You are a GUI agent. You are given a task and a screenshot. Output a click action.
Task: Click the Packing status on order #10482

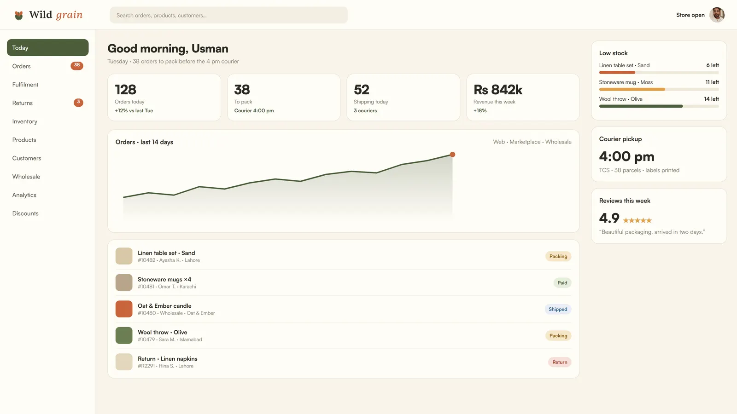[x=558, y=256]
